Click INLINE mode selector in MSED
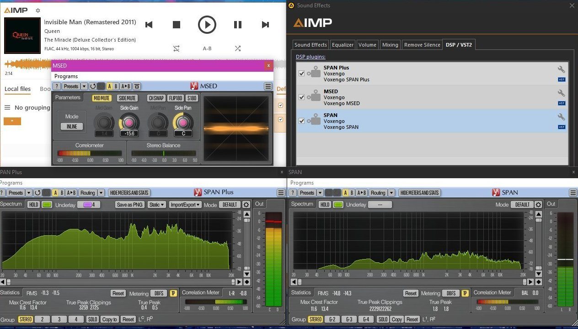Viewport: 578px width, 329px height. click(72, 127)
